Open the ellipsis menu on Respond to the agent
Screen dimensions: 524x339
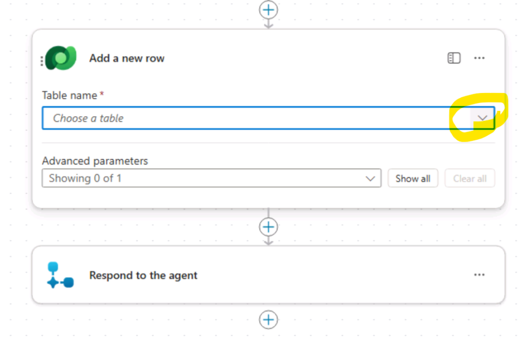[479, 275]
